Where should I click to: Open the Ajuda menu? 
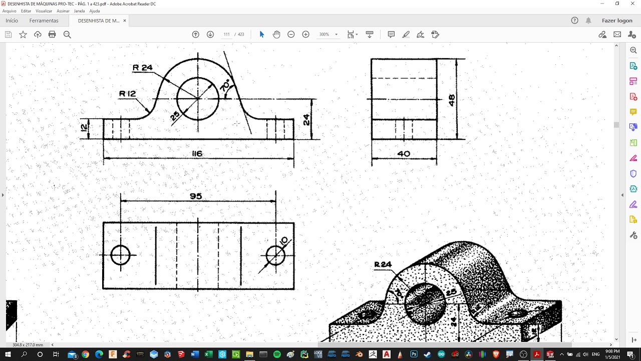tap(95, 11)
